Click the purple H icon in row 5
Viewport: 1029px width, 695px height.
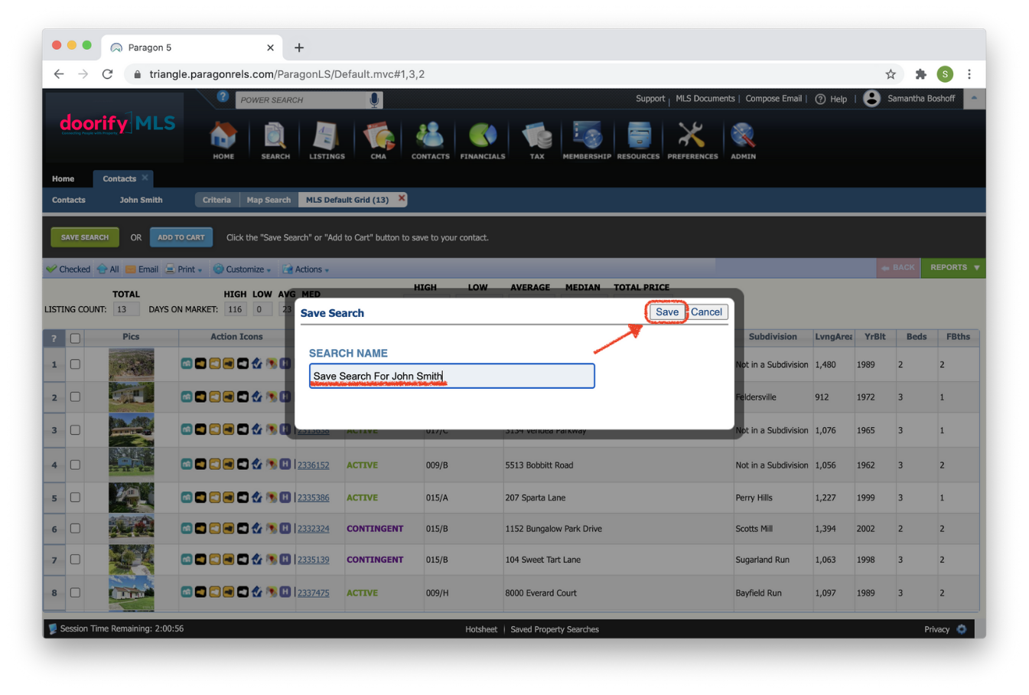click(x=285, y=498)
